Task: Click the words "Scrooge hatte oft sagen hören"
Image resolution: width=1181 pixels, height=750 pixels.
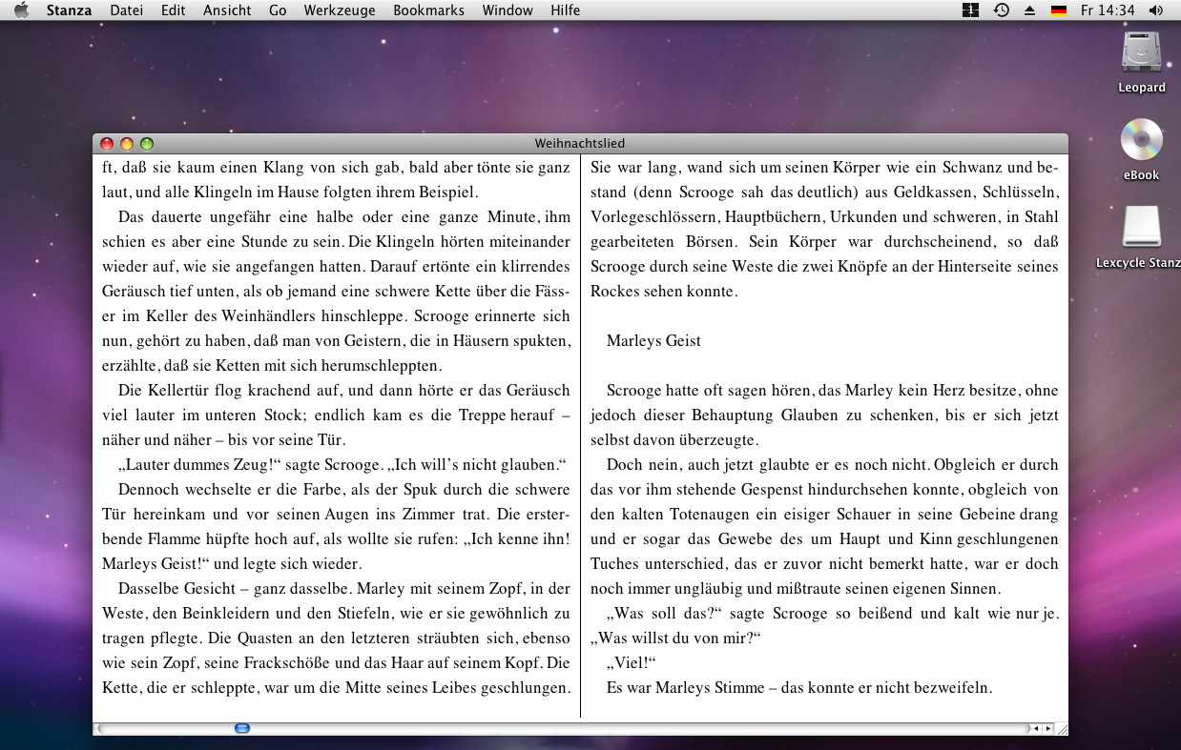Action: click(x=709, y=390)
